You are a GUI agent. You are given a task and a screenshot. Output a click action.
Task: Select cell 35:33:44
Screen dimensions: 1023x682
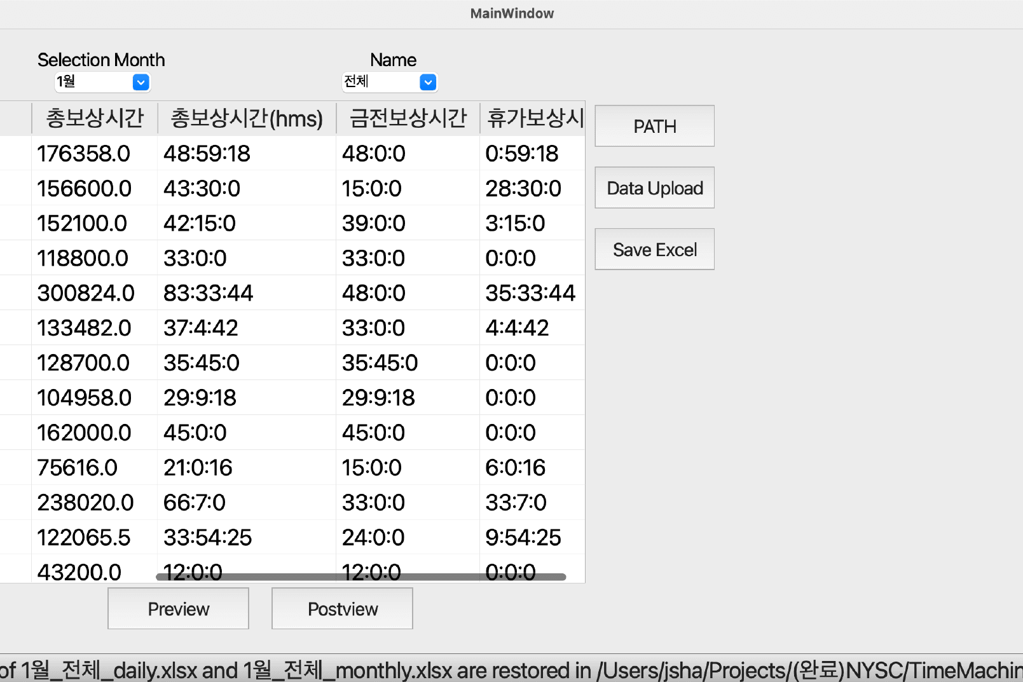coord(533,293)
